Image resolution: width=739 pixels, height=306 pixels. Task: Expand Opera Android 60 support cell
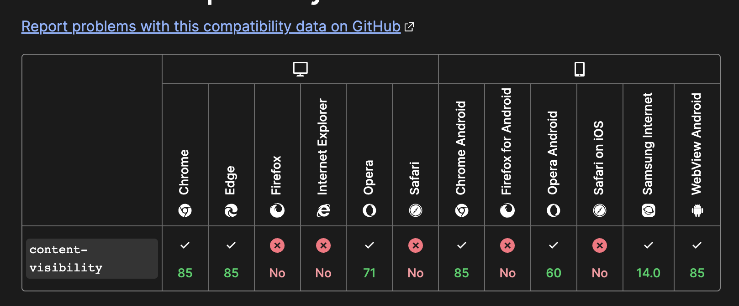[x=554, y=259]
